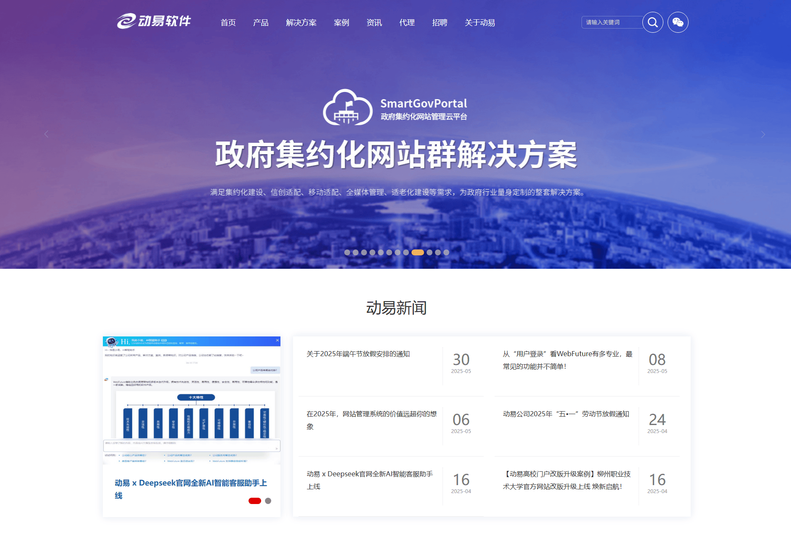Click the 24 2025-04 date block
This screenshot has width=791, height=533.
click(657, 423)
